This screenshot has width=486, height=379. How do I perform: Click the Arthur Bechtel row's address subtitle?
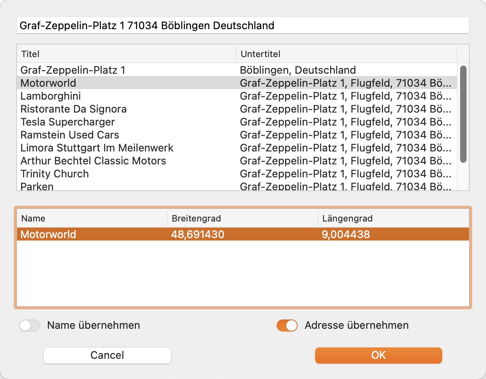[345, 161]
